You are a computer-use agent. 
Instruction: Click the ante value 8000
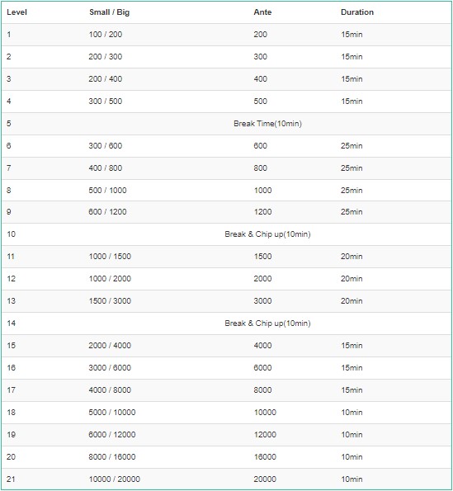click(262, 390)
